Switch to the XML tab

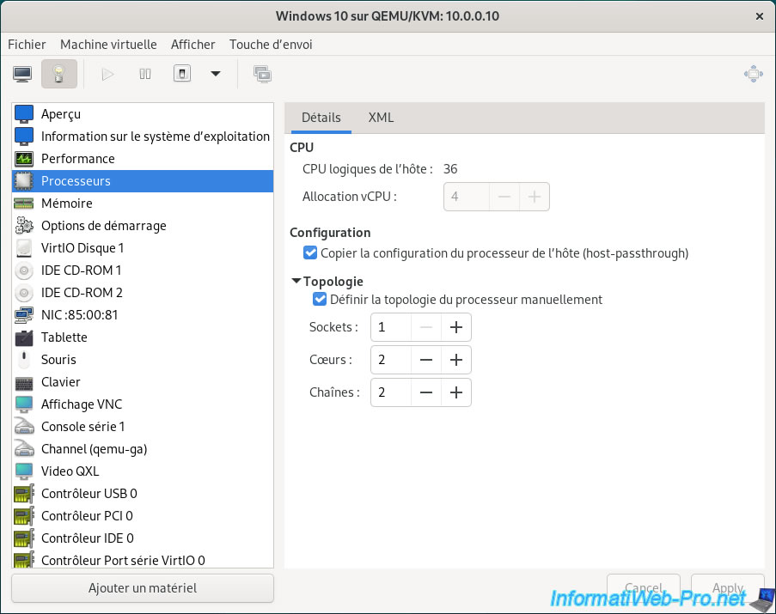tap(381, 118)
